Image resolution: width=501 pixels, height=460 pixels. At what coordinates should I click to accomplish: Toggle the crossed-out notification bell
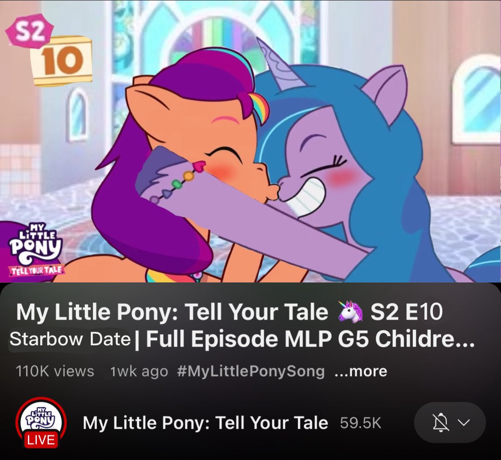point(441,422)
